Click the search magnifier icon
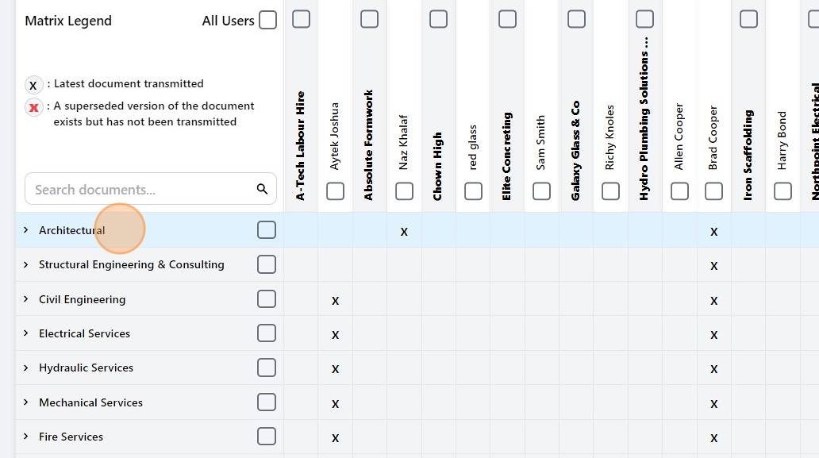Screen dimensions: 819x458 pos(262,190)
